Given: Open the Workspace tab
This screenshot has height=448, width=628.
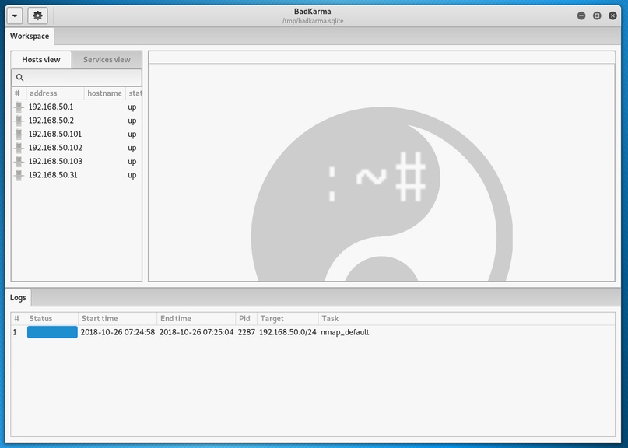Looking at the screenshot, I should click(30, 37).
